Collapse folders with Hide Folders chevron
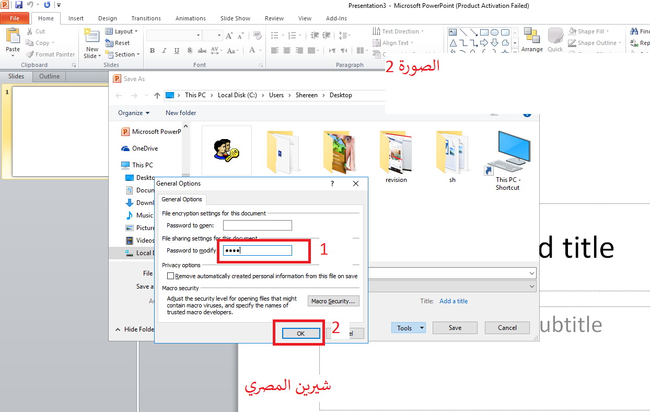The height and width of the screenshot is (412, 650). click(118, 329)
